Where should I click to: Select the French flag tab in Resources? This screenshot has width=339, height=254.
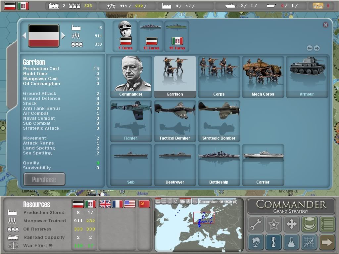pos(118,204)
